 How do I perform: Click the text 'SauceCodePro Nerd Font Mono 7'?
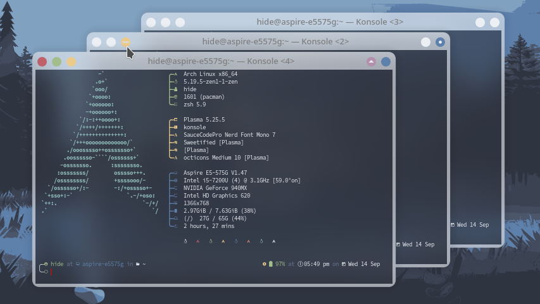(229, 135)
